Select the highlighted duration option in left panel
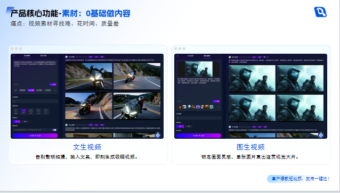340x193 pixels. 17,122
